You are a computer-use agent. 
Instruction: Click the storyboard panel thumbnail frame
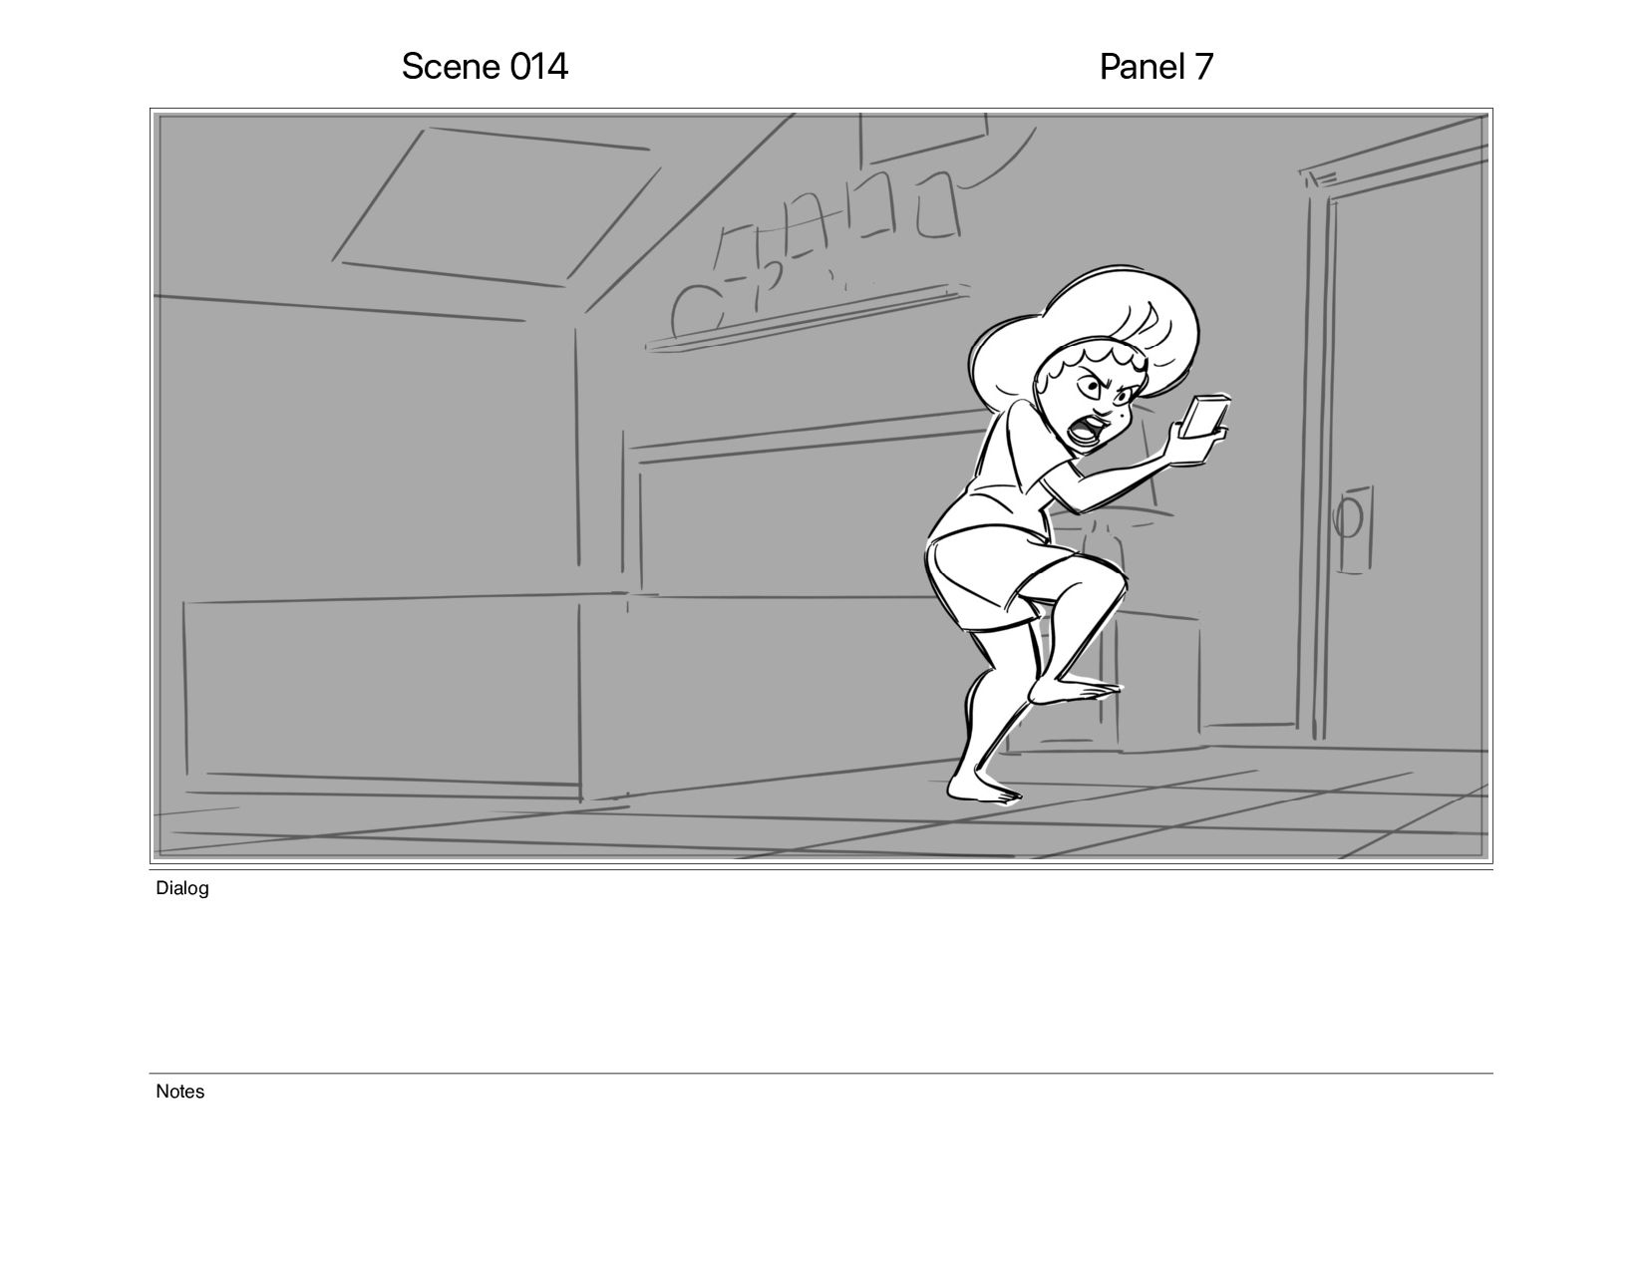click(822, 485)
